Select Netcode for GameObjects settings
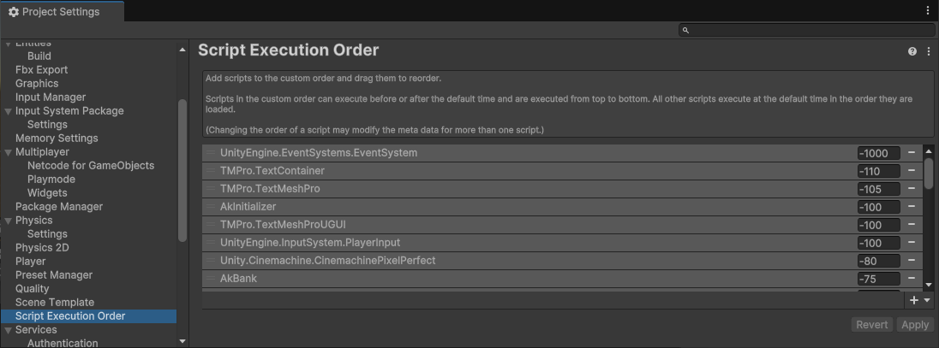This screenshot has width=939, height=348. tap(91, 166)
